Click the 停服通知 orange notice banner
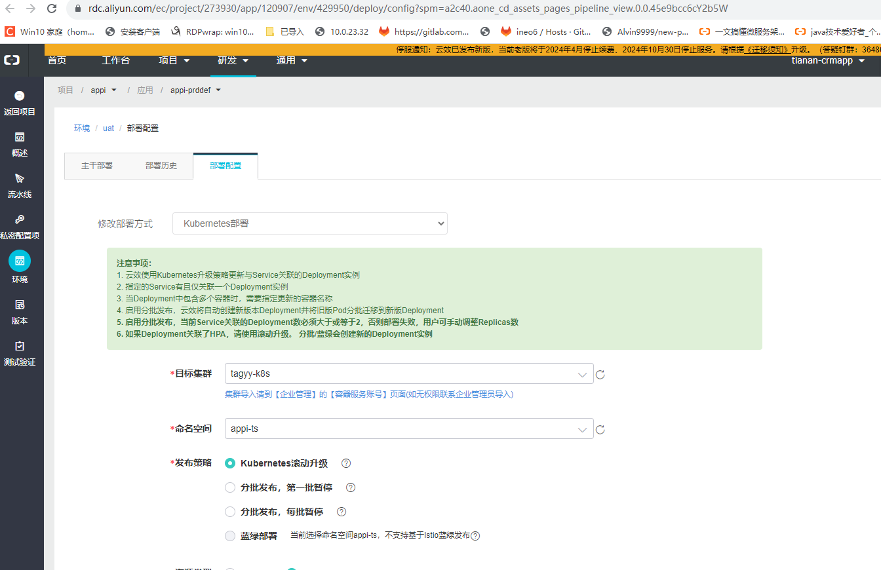 click(x=462, y=49)
